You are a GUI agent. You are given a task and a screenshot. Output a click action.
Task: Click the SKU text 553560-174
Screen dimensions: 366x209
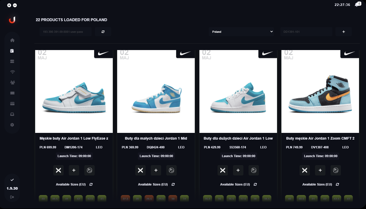(x=238, y=147)
